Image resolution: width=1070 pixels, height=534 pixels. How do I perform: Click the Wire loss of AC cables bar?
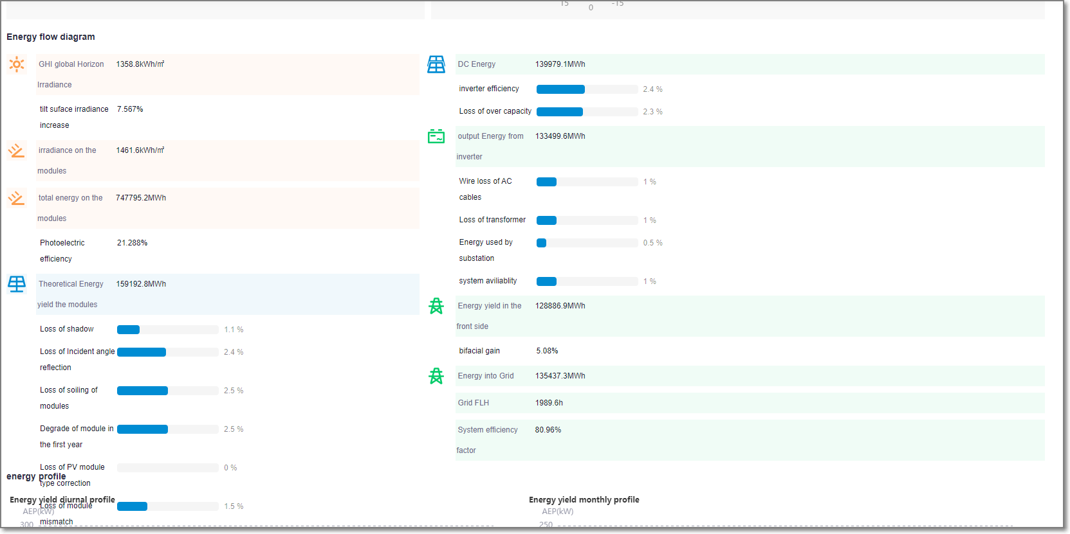587,182
